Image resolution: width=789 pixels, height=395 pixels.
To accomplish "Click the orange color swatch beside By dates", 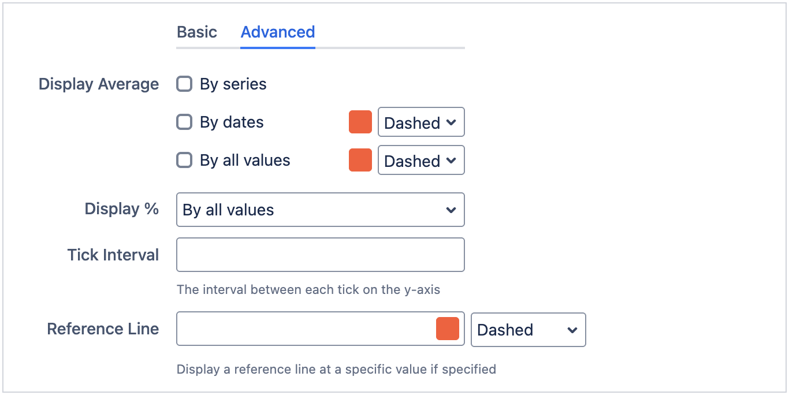I will [360, 122].
